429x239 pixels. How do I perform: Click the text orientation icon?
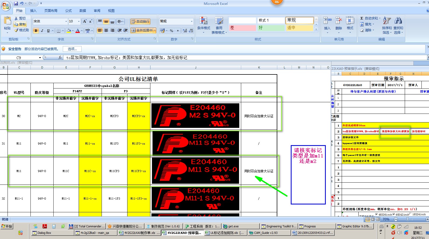(120, 21)
